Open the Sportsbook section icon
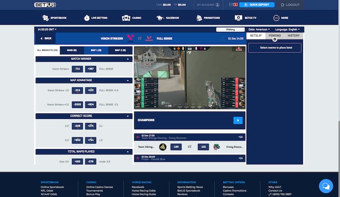 (45, 18)
